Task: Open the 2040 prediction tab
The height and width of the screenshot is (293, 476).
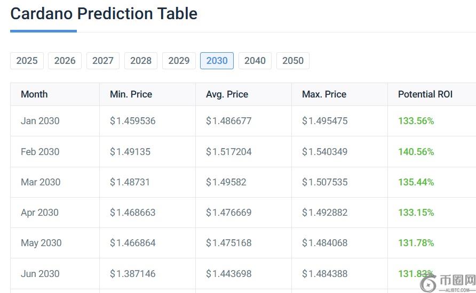Action: tap(255, 61)
